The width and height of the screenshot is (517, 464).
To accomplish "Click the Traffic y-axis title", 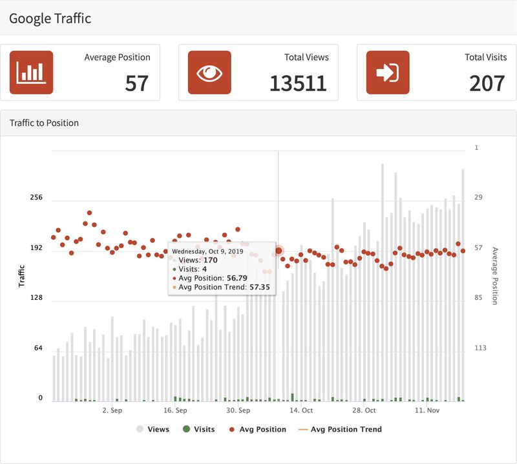I will (x=21, y=276).
